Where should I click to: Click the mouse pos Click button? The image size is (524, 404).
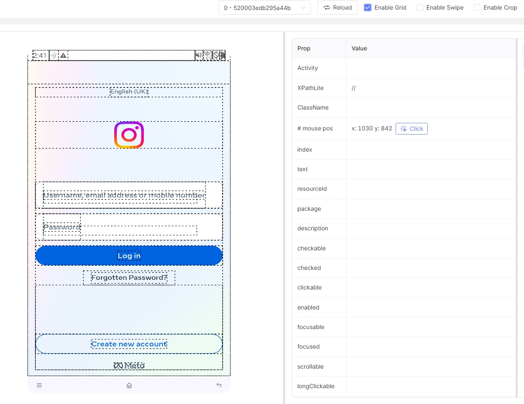411,129
